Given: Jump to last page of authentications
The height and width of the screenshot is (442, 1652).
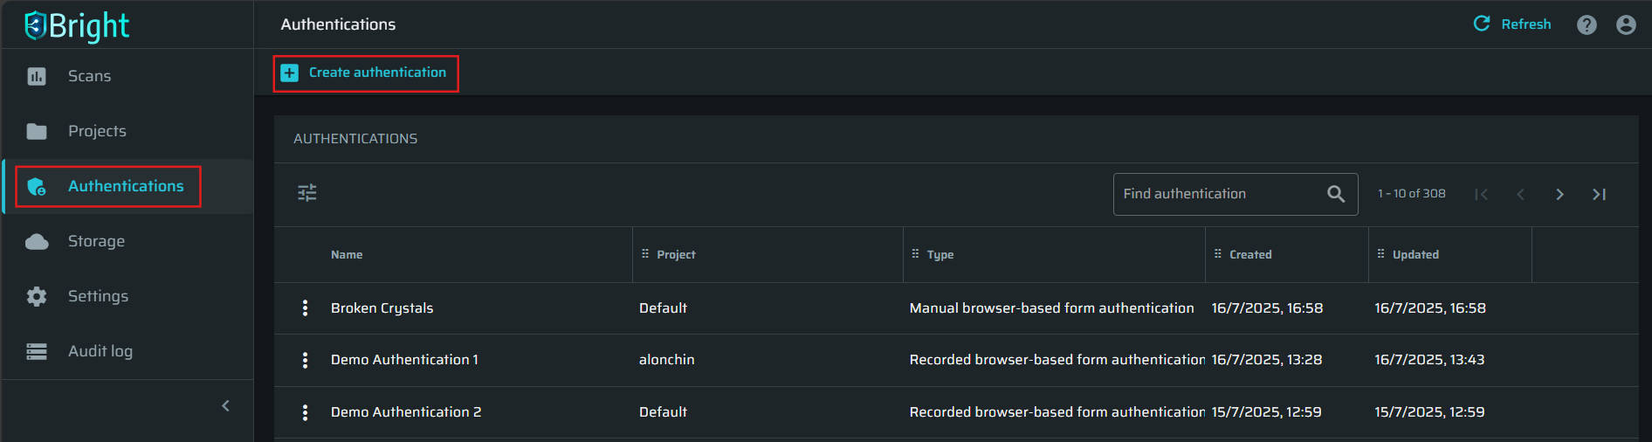Looking at the screenshot, I should pos(1599,194).
